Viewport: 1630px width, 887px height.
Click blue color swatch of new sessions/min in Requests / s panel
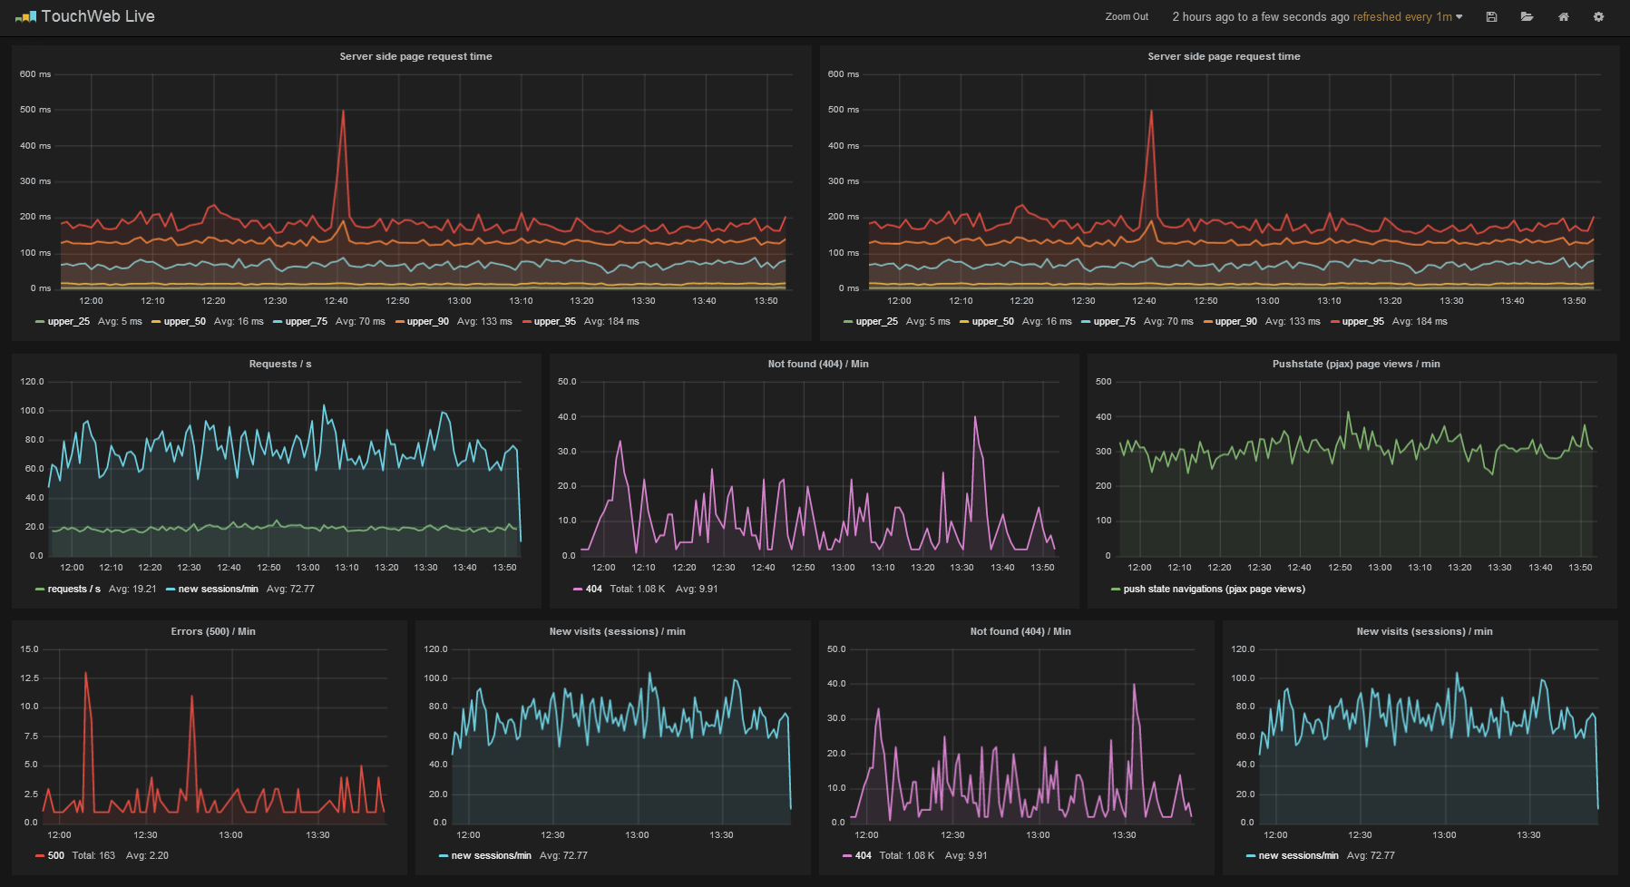(171, 590)
